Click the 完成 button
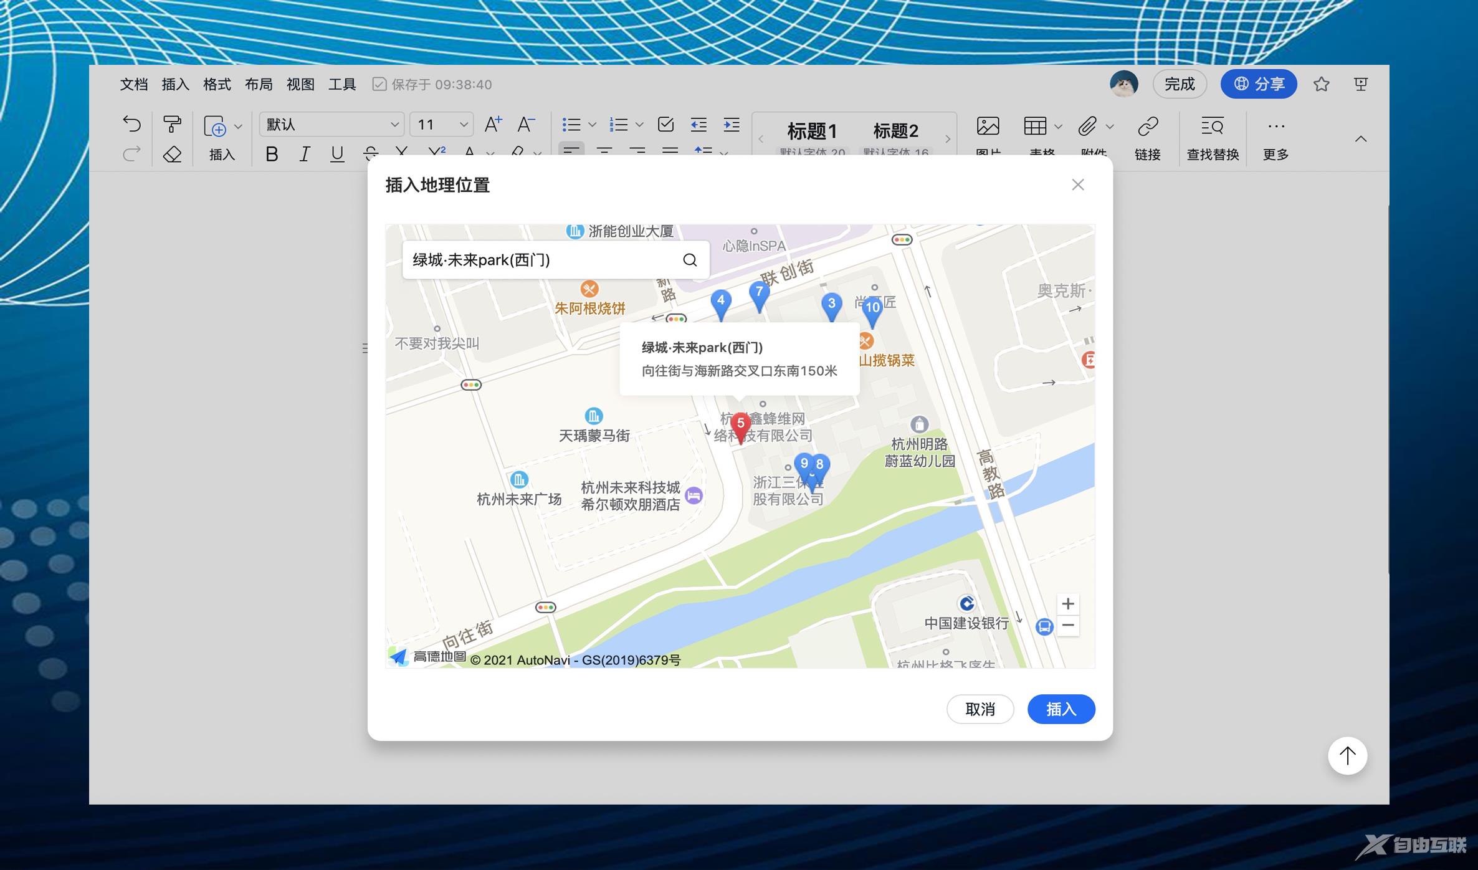 click(x=1180, y=84)
